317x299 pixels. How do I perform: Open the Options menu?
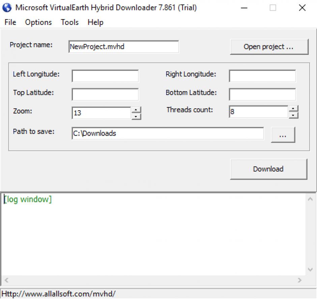pyautogui.click(x=38, y=22)
